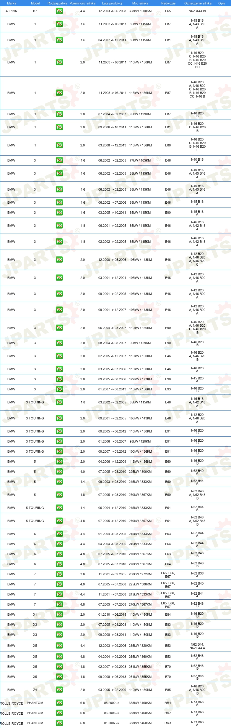
Task: Select the body code RR1
Action: (168, 703)
